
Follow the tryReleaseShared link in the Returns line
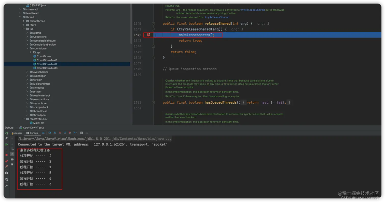(x=217, y=17)
